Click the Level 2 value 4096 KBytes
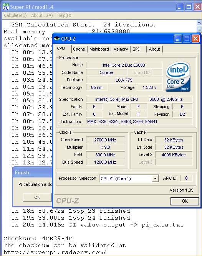This screenshot has width=202, height=256. (174, 155)
